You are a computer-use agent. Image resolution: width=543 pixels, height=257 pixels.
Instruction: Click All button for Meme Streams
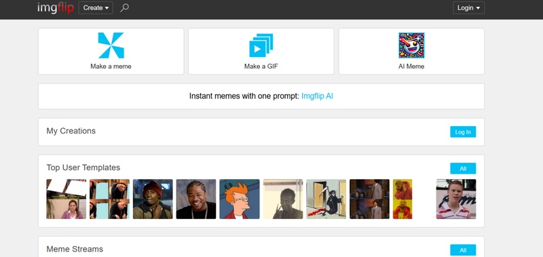pyautogui.click(x=463, y=250)
